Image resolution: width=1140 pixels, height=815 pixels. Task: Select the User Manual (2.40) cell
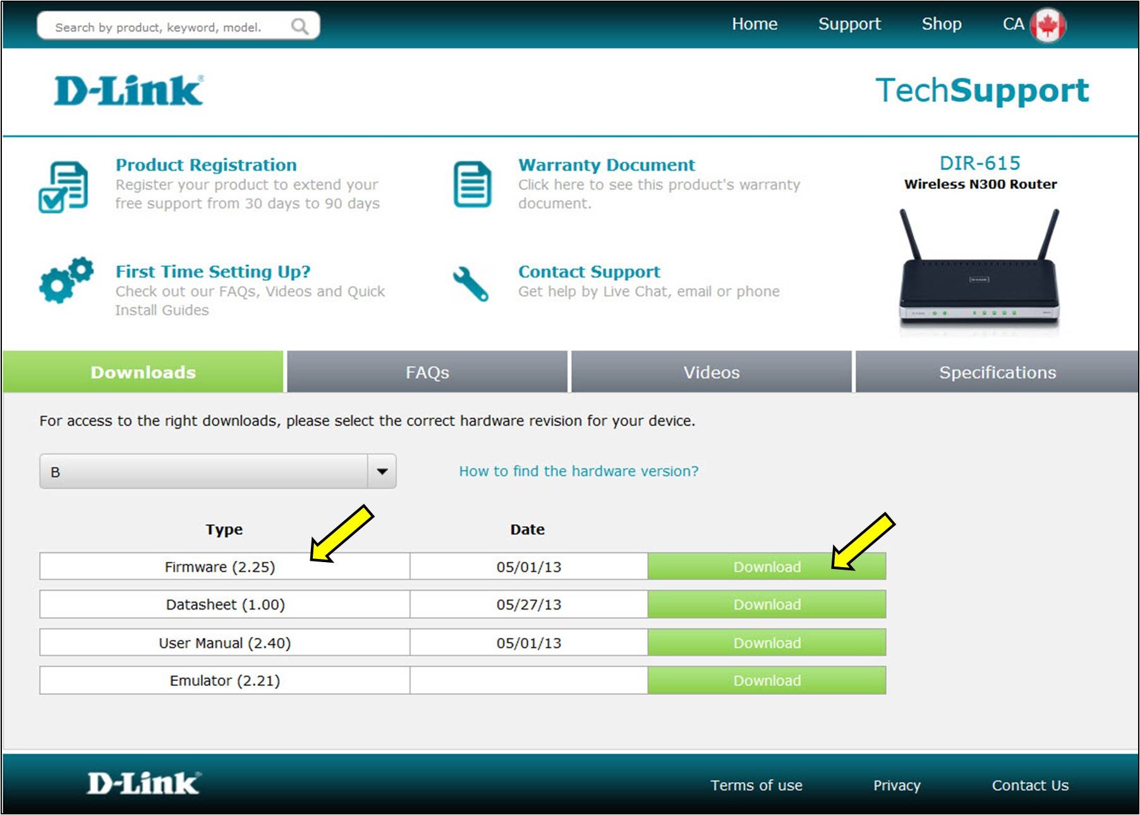225,642
